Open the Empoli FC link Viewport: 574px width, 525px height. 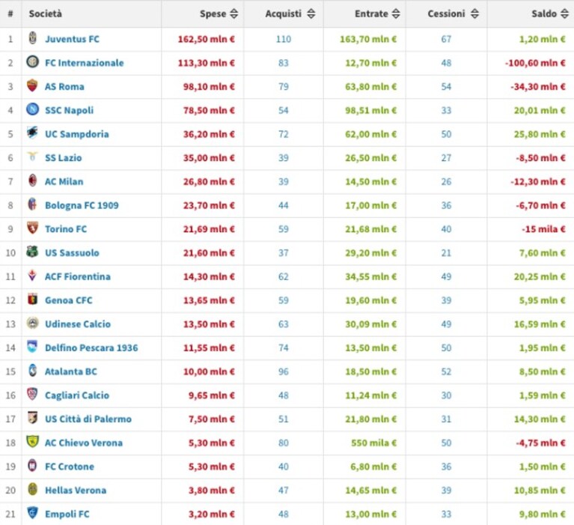tap(67, 514)
